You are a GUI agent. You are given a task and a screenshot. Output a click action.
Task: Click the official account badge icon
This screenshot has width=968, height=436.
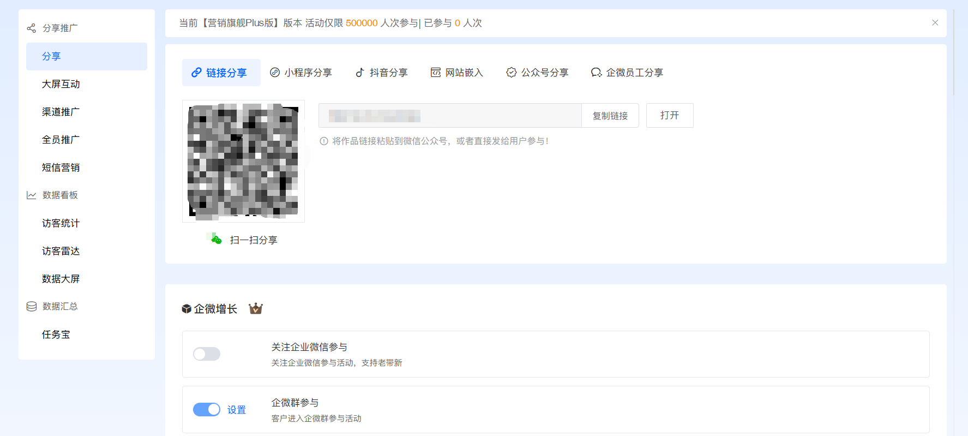(511, 73)
